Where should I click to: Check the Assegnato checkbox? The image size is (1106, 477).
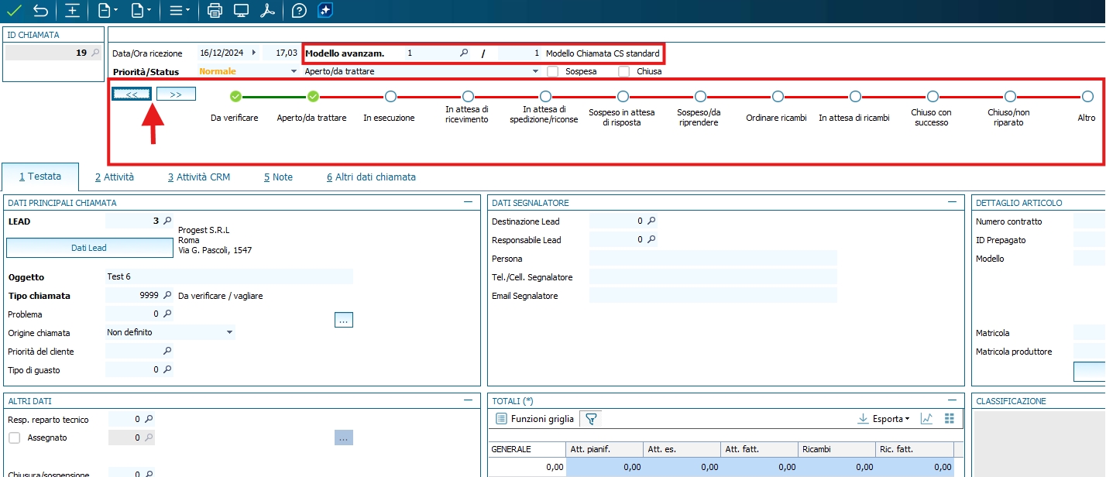[x=14, y=438]
